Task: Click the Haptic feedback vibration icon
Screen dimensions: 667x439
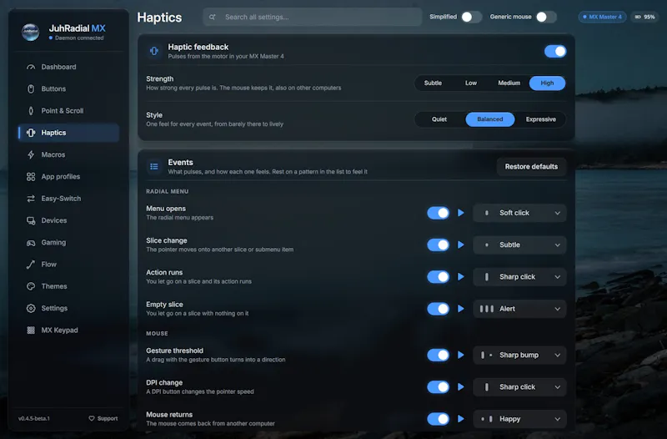Action: click(154, 51)
